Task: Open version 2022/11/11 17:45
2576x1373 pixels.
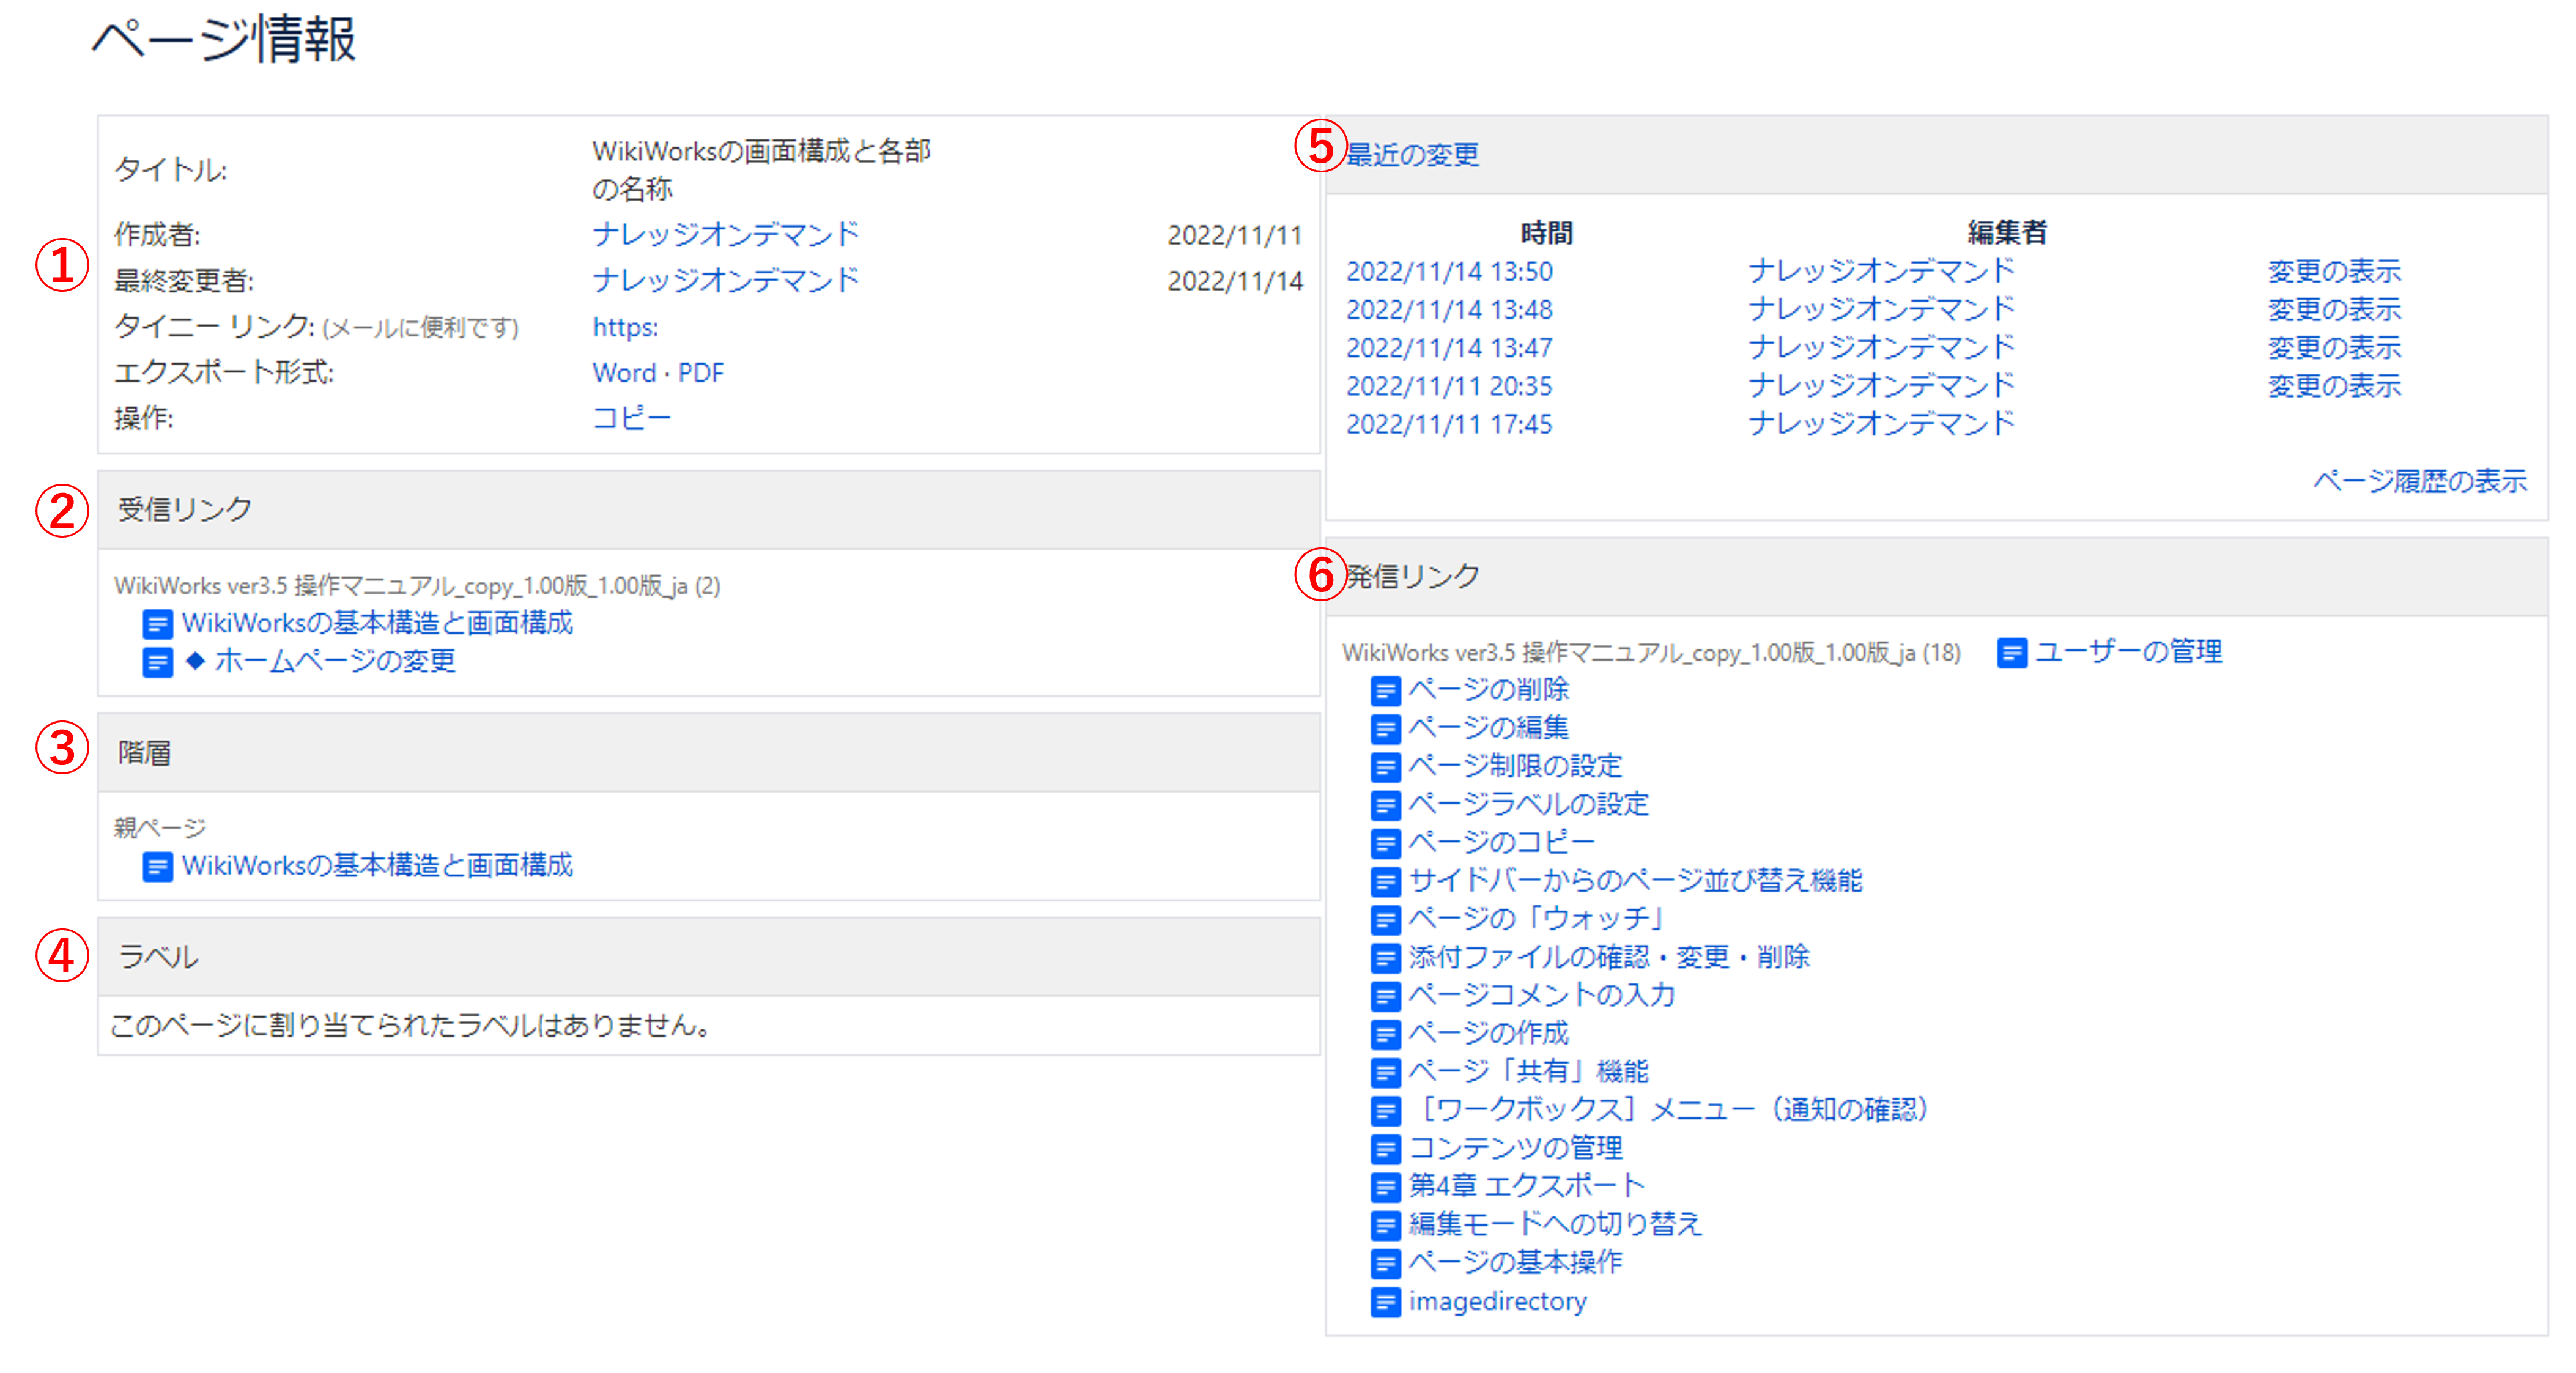Action: click(1449, 424)
